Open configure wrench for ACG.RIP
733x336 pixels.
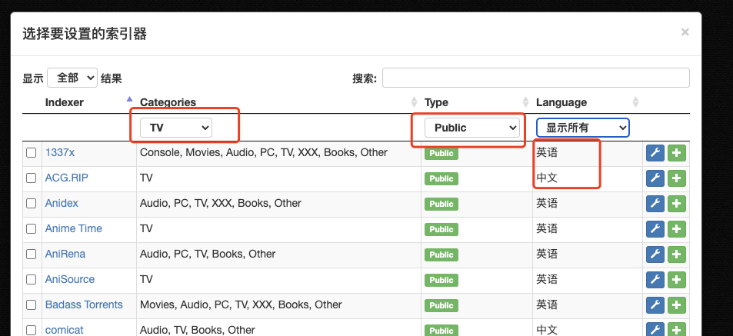pos(655,178)
